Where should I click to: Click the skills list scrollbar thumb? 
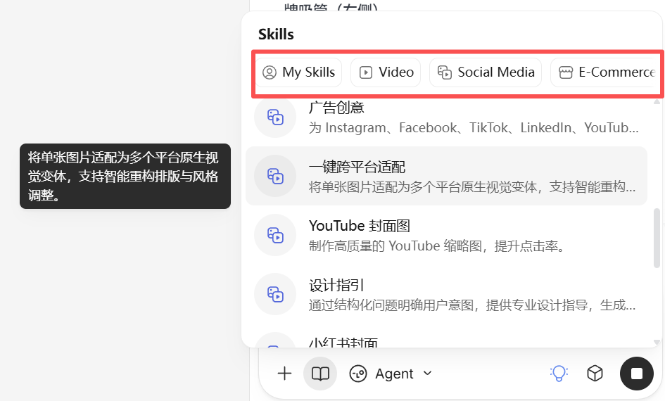point(657,238)
